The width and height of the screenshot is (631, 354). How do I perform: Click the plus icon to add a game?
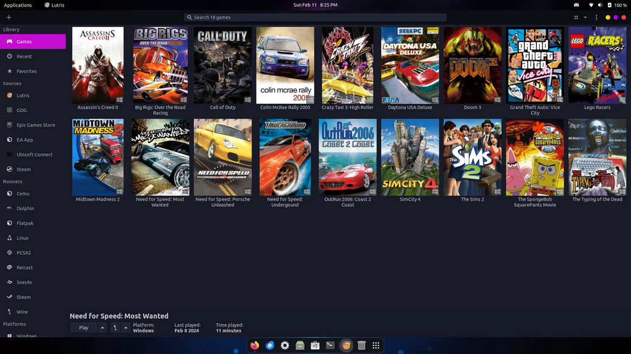point(9,17)
